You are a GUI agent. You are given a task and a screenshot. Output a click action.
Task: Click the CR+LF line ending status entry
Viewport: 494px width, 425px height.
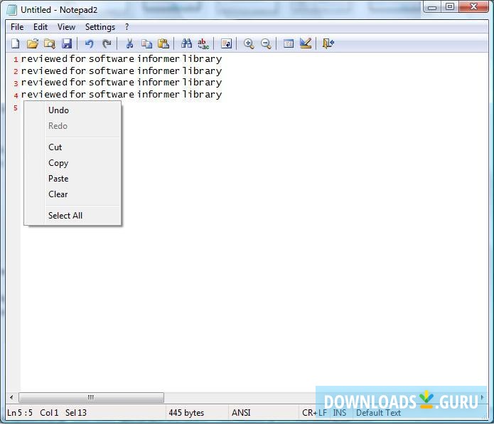pos(314,413)
